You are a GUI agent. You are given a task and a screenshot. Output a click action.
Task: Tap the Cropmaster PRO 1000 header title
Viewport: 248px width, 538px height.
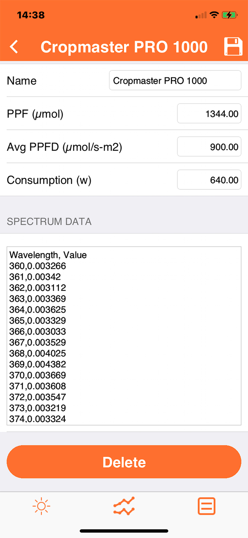click(124, 47)
